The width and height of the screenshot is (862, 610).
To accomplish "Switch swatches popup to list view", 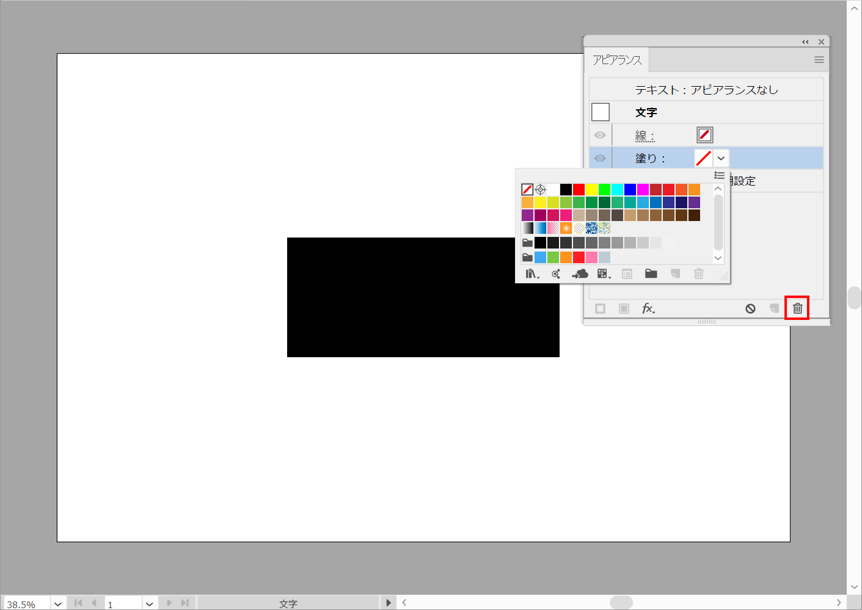I will [x=719, y=176].
